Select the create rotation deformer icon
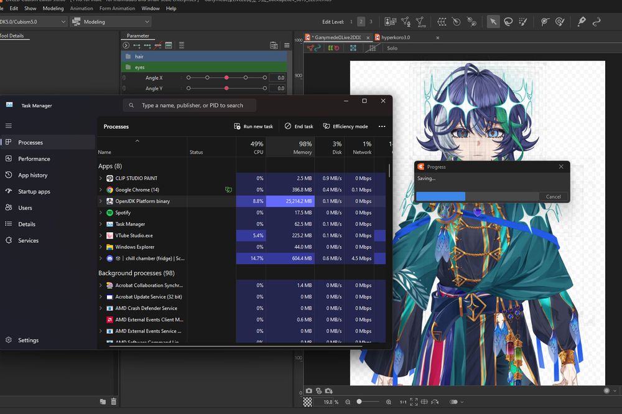Viewport: 622px width, 414px height. click(x=457, y=22)
